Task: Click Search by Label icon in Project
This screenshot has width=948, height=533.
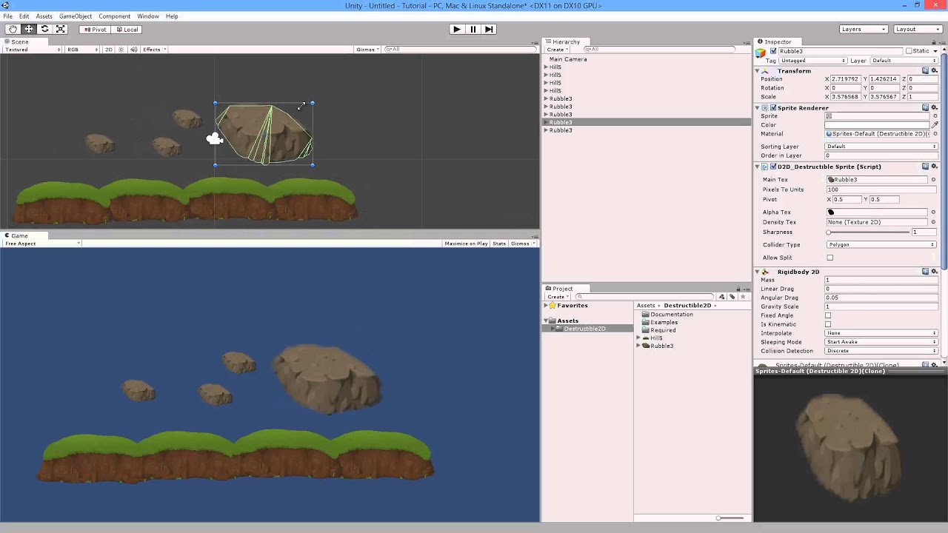Action: [x=732, y=297]
